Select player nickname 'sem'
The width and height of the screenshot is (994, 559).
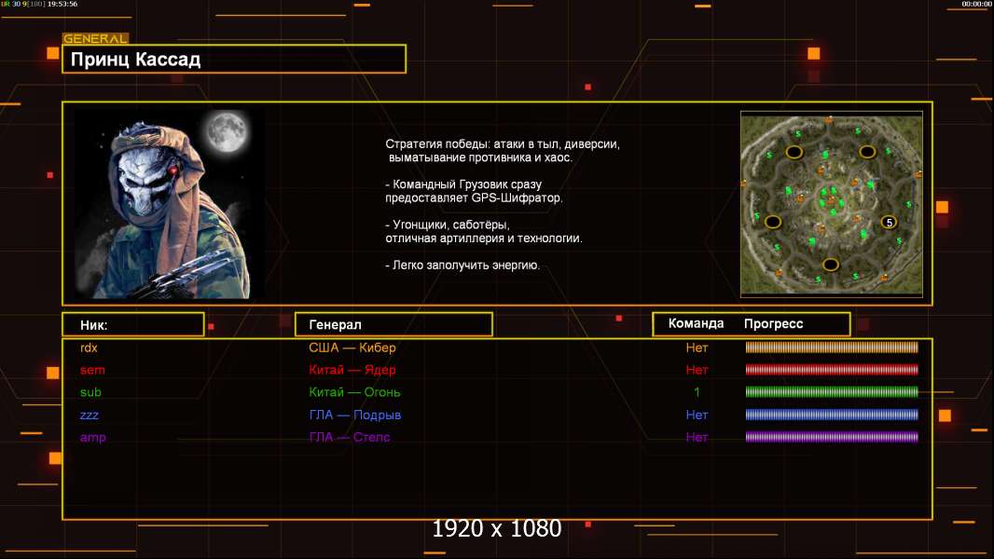[92, 370]
